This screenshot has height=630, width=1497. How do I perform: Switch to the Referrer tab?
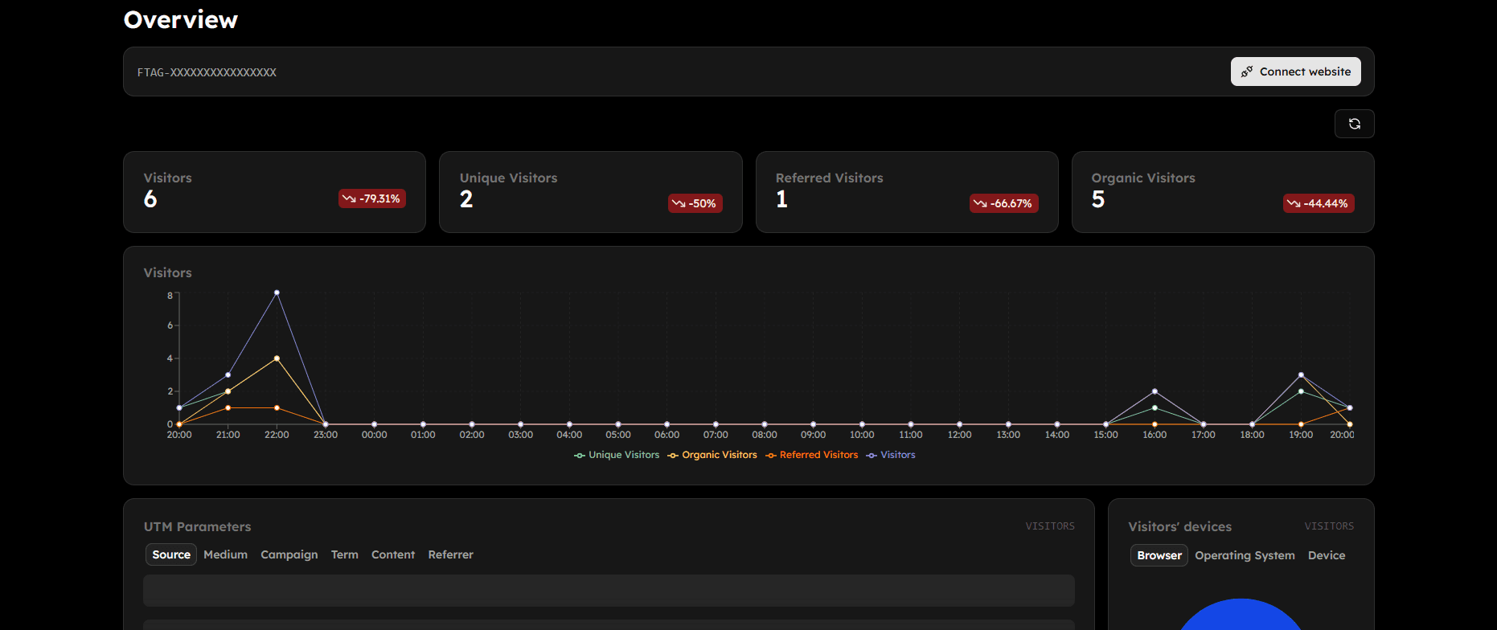tap(450, 554)
